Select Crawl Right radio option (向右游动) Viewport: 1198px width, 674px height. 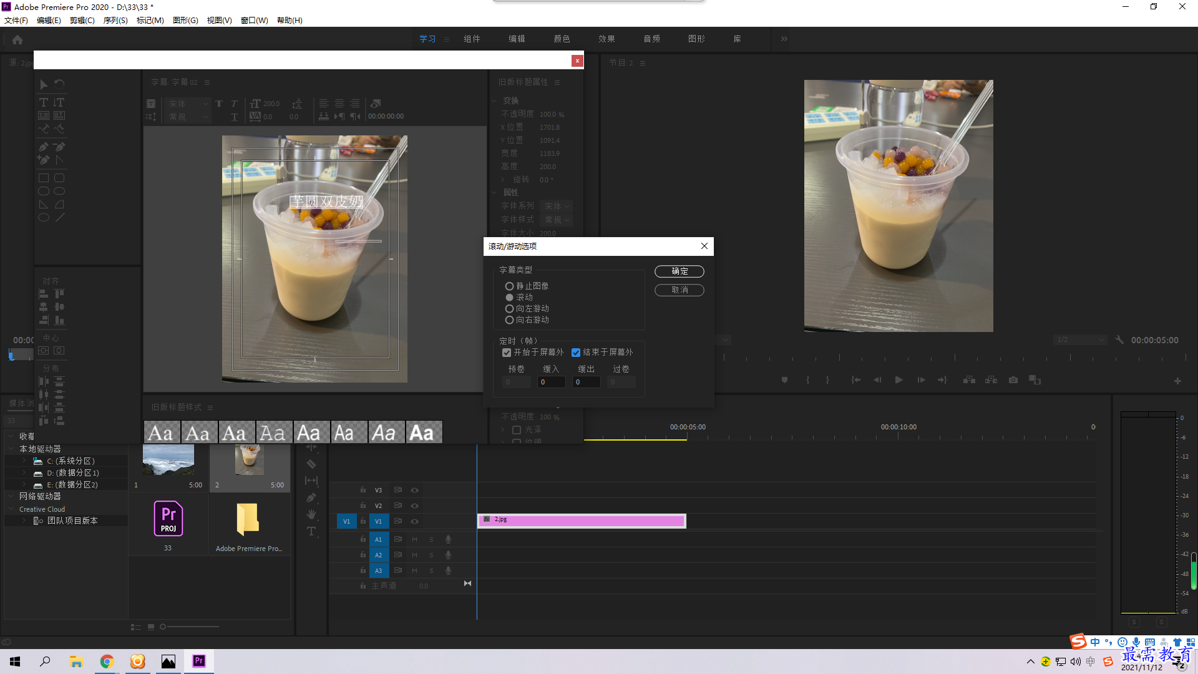click(509, 320)
